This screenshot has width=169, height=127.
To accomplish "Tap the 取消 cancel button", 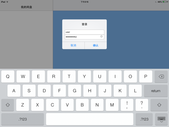I will 73,46.
